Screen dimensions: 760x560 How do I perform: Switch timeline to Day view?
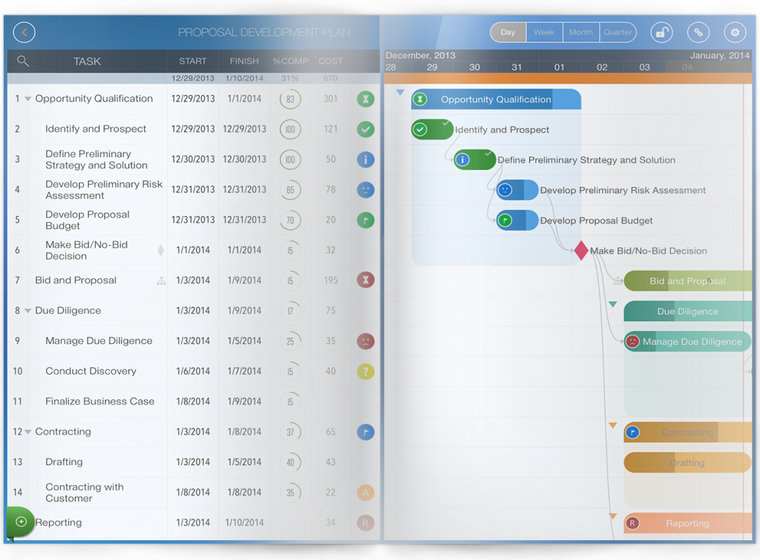pos(508,33)
